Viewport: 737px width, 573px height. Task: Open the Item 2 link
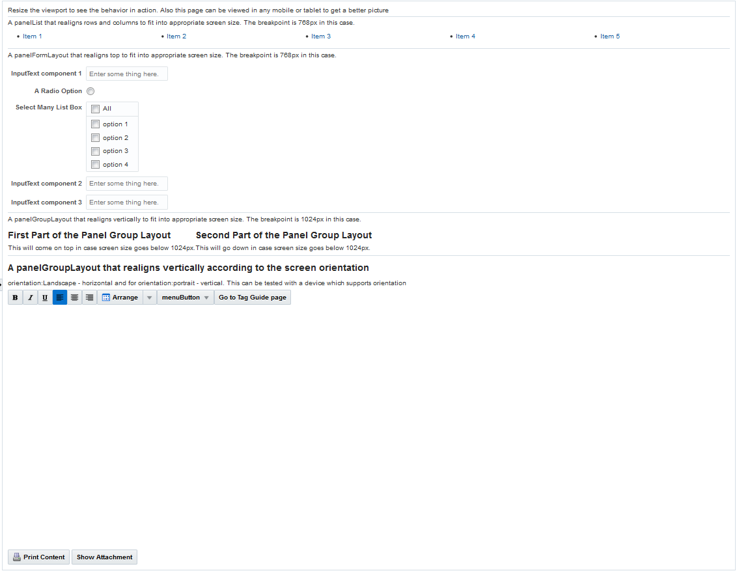click(176, 36)
